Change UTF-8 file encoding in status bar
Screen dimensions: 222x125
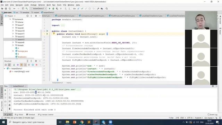click(190, 118)
